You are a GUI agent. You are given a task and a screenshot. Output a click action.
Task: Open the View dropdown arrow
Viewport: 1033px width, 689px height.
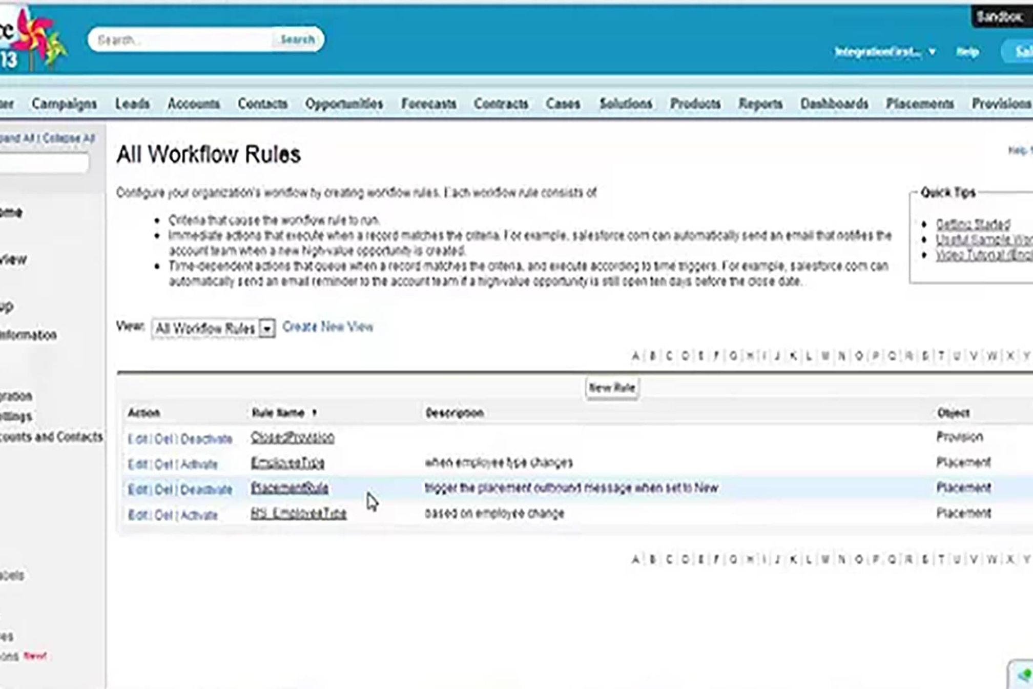coord(267,329)
